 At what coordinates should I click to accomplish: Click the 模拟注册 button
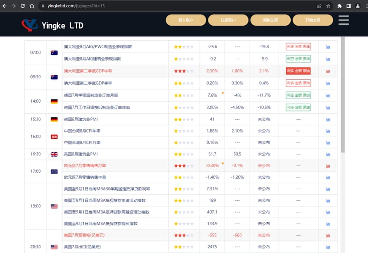click(270, 20)
